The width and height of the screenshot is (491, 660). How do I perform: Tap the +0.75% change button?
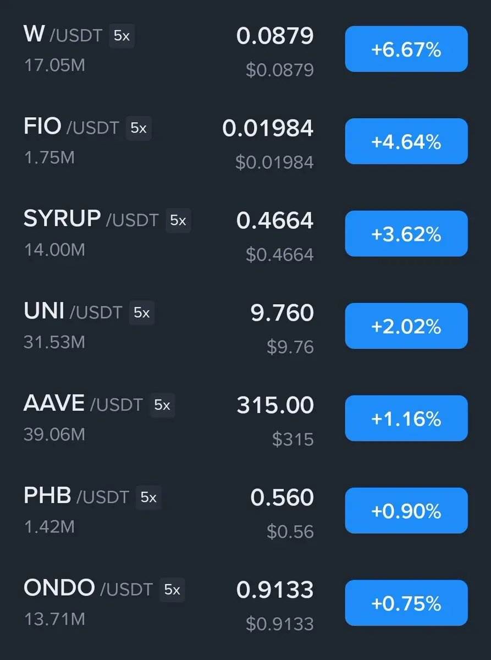coord(406,604)
